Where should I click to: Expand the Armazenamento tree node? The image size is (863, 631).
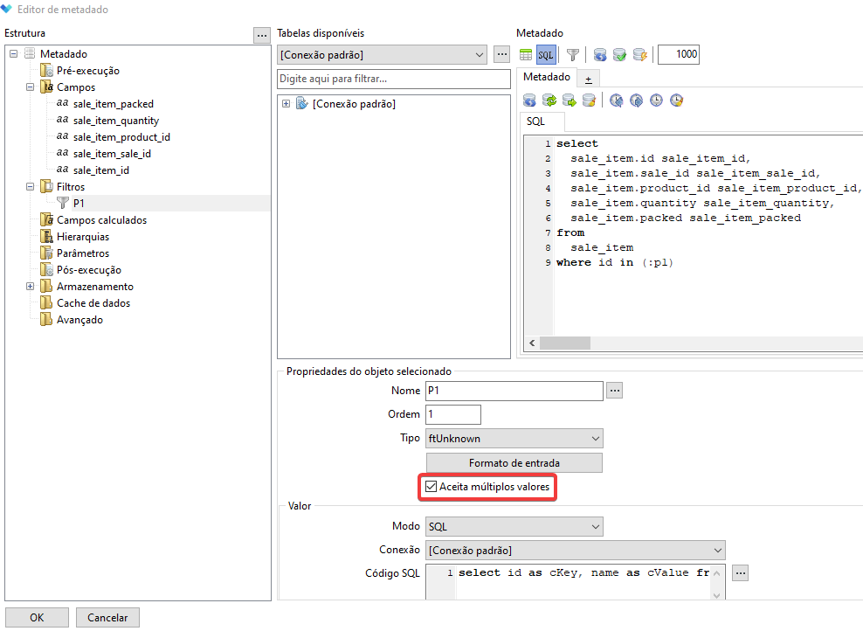tap(30, 287)
